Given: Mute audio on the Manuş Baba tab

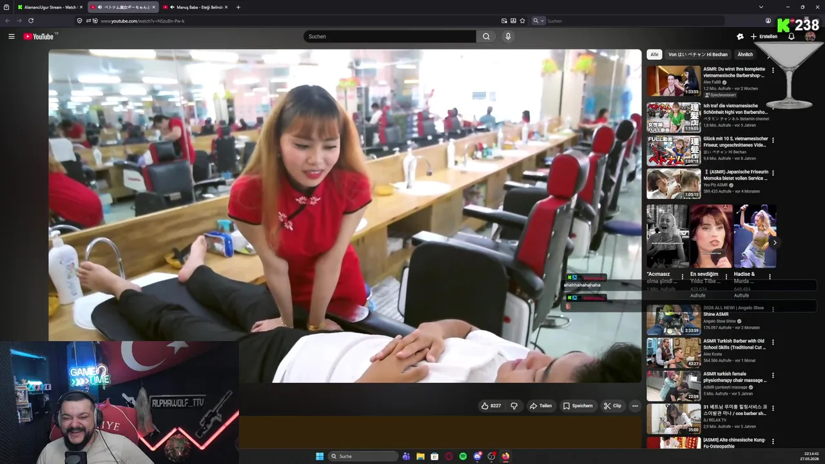Looking at the screenshot, I should coord(172,7).
